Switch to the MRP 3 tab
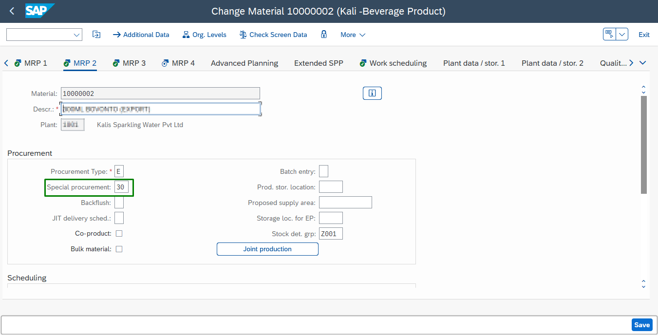Viewport: 658px width, 335px height. pos(129,63)
